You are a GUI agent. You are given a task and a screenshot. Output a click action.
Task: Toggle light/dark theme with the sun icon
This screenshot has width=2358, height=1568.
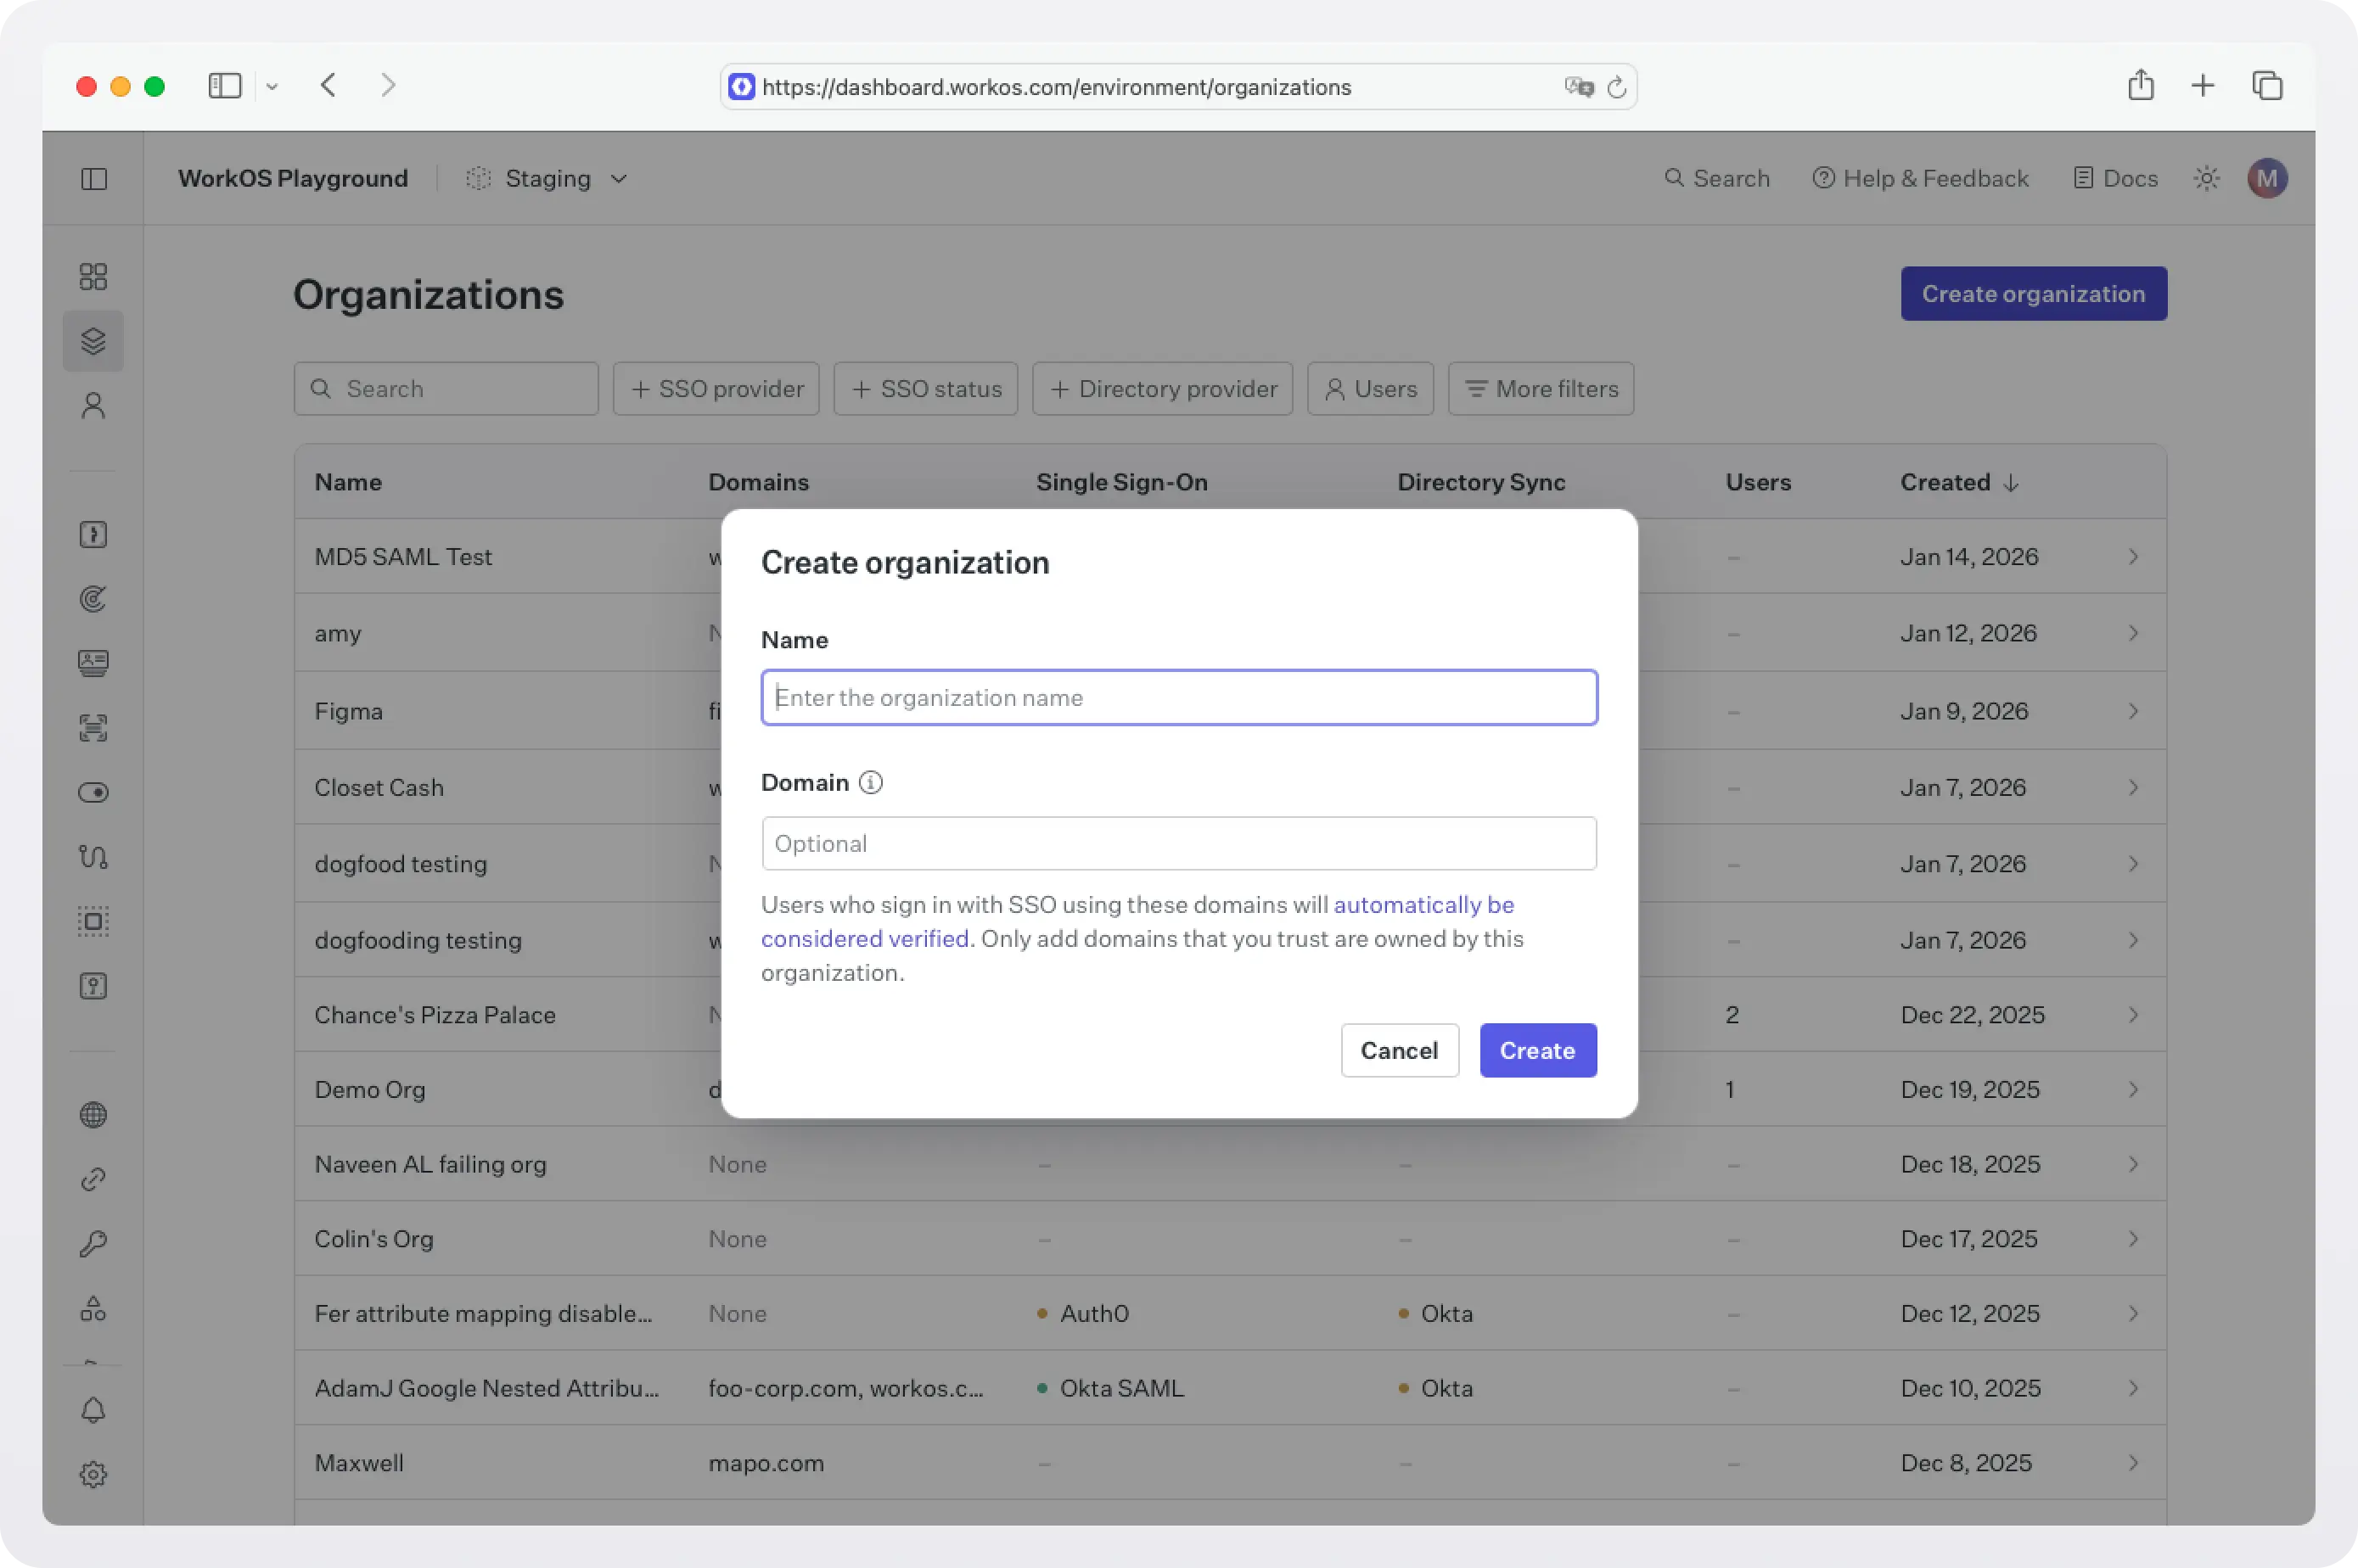point(2206,178)
